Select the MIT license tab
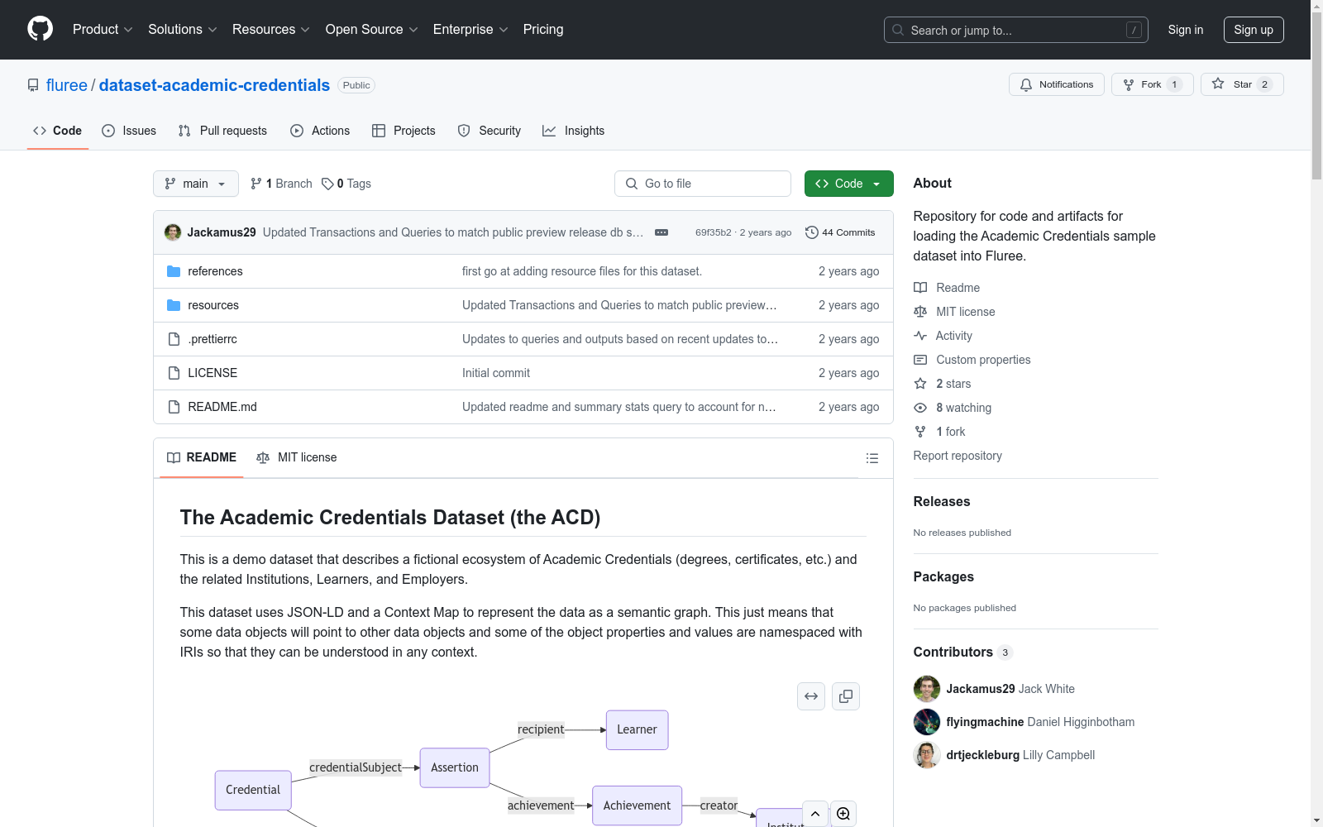 pos(297,457)
